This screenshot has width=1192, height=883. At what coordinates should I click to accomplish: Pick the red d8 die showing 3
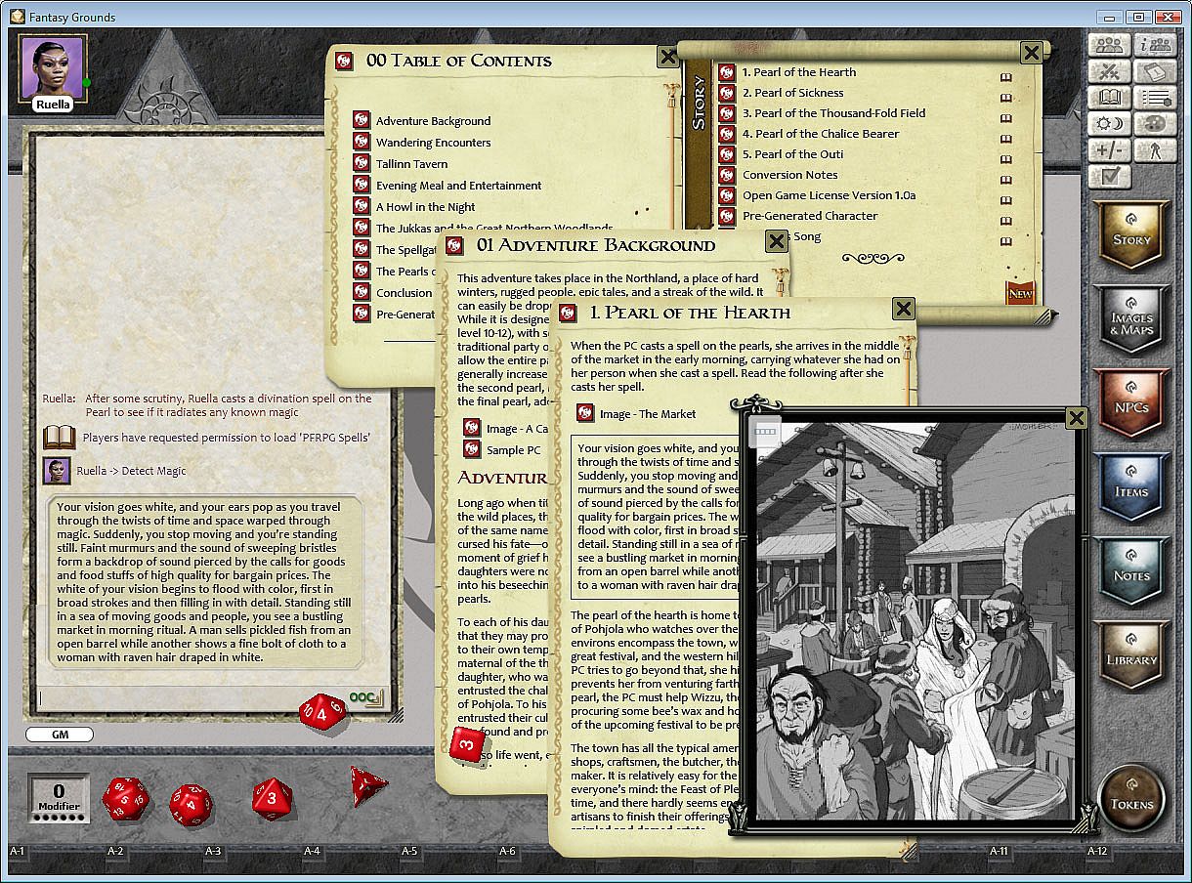273,798
